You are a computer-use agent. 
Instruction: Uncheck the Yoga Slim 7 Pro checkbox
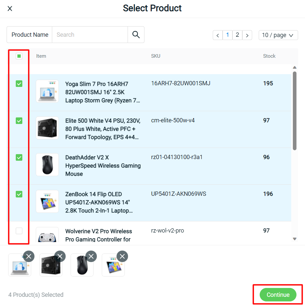point(19,84)
